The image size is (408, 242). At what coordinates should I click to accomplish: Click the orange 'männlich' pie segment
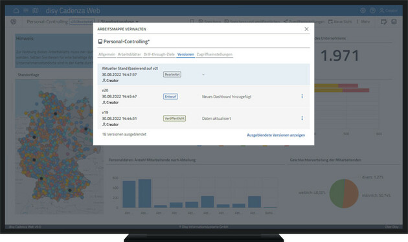(x=351, y=193)
